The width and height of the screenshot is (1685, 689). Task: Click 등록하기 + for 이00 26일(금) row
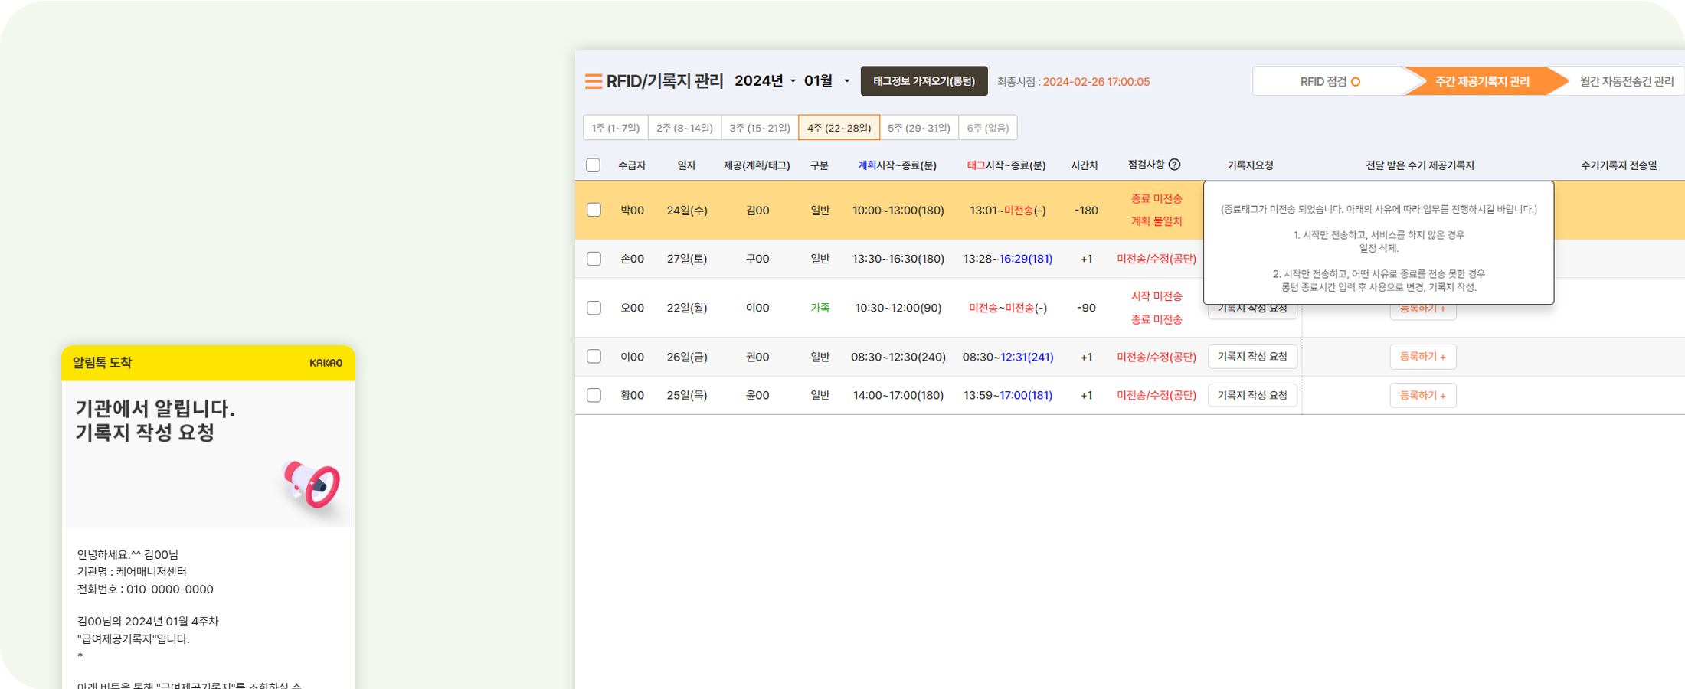pyautogui.click(x=1423, y=357)
